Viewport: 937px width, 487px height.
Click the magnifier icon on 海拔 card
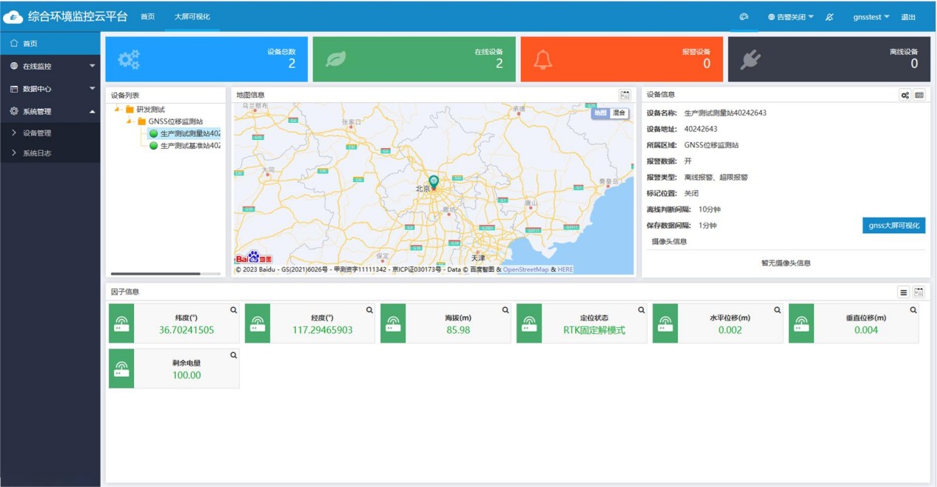(506, 310)
